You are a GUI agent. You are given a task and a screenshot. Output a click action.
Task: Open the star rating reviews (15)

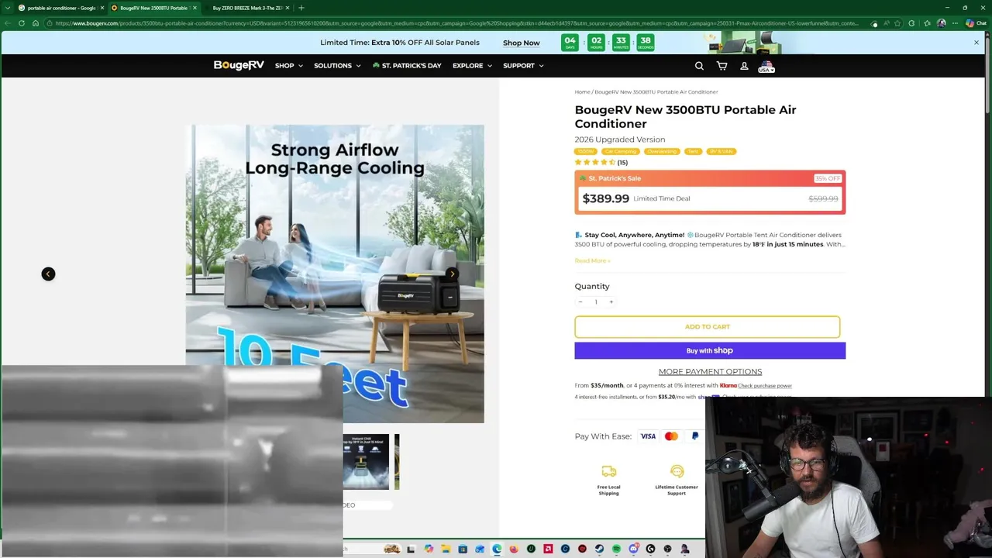click(601, 162)
